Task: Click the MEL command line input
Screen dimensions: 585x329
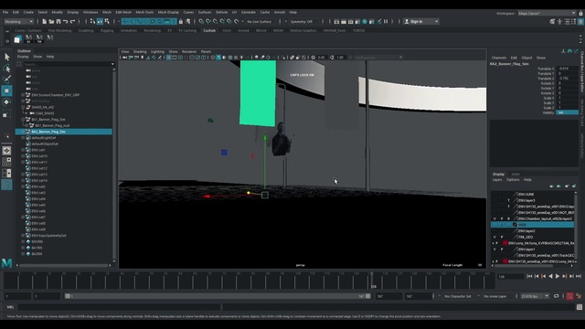Action: [120, 307]
